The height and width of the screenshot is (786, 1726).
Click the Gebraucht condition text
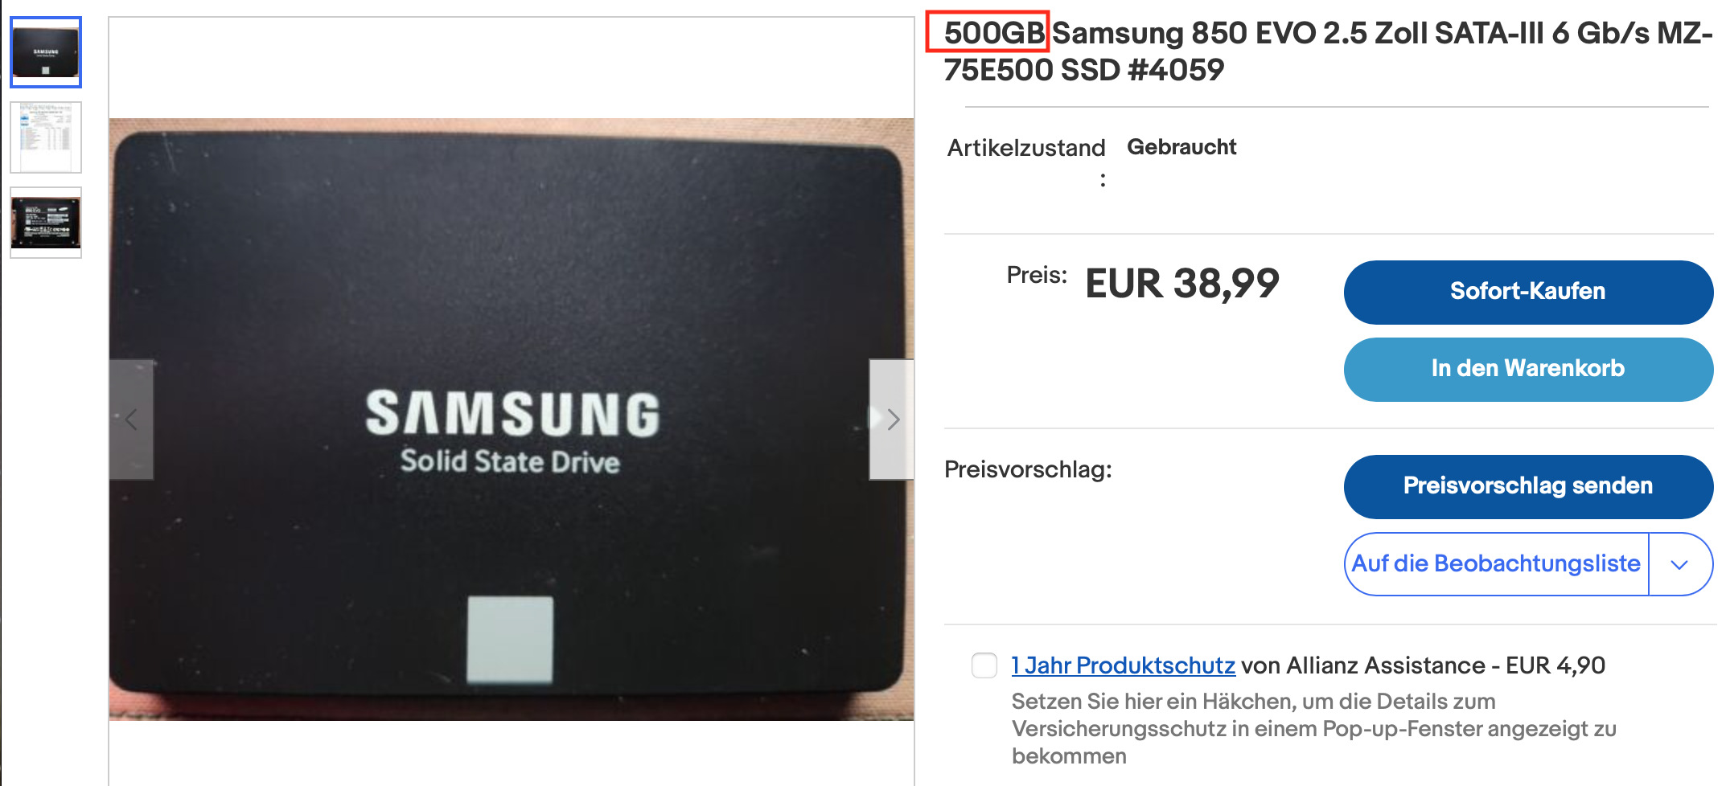tap(1181, 147)
